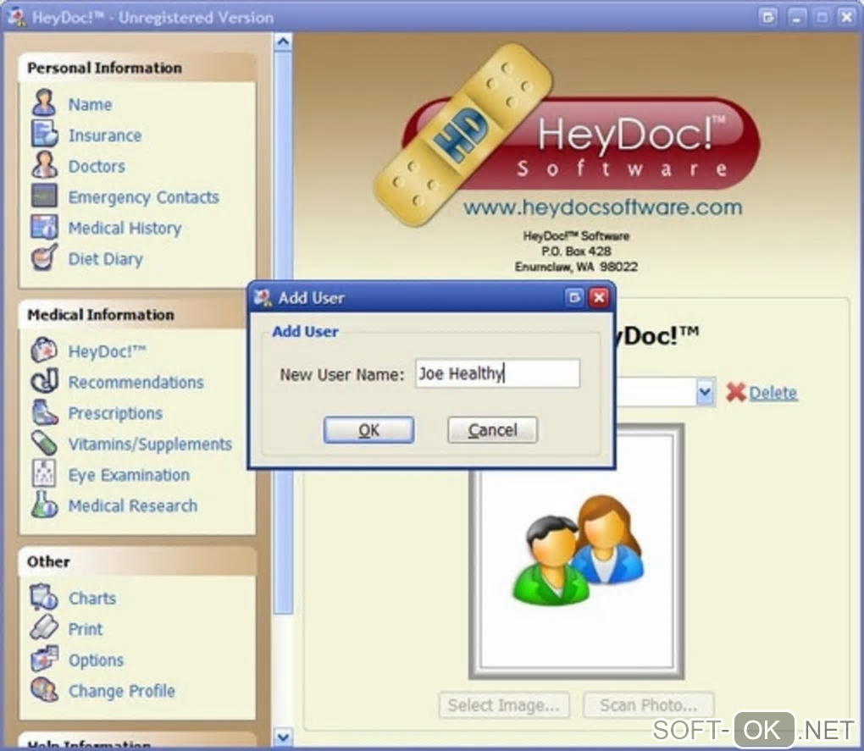This screenshot has height=751, width=864.
Task: Click the Medical History icon
Action: point(44,226)
